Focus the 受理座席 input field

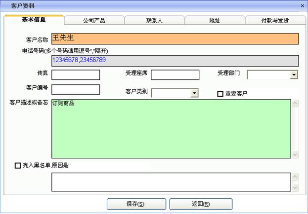pyautogui.click(x=175, y=75)
